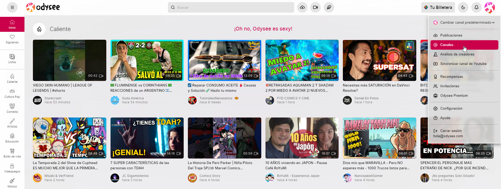The height and width of the screenshot is (189, 501).
Task: Open Tu Billetera wallet
Action: coord(438,7)
